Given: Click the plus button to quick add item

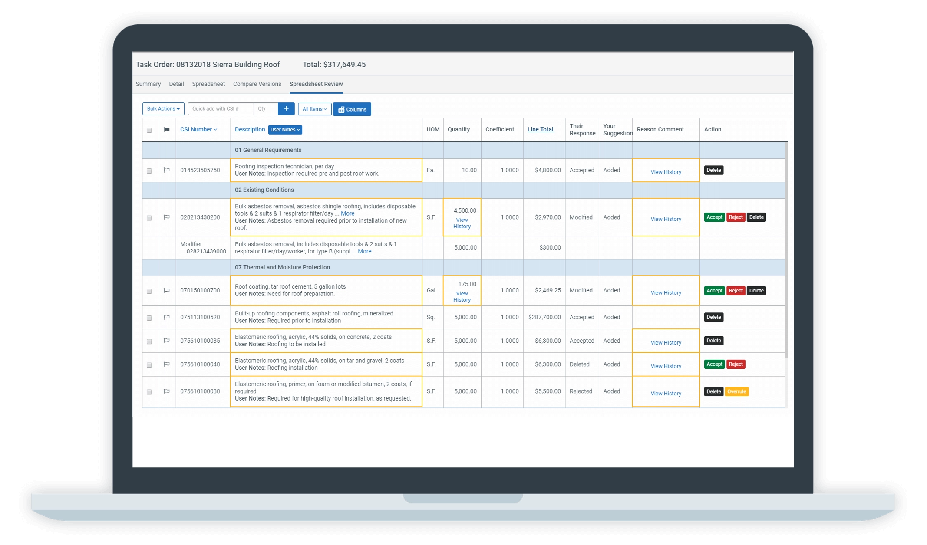Looking at the screenshot, I should pyautogui.click(x=286, y=109).
